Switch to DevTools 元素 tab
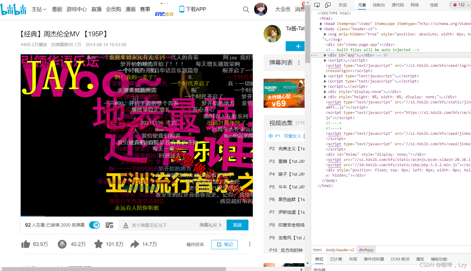 (x=362, y=5)
